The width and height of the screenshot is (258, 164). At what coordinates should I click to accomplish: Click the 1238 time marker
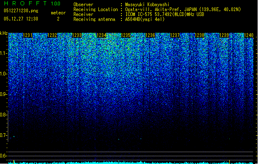tap(199, 35)
